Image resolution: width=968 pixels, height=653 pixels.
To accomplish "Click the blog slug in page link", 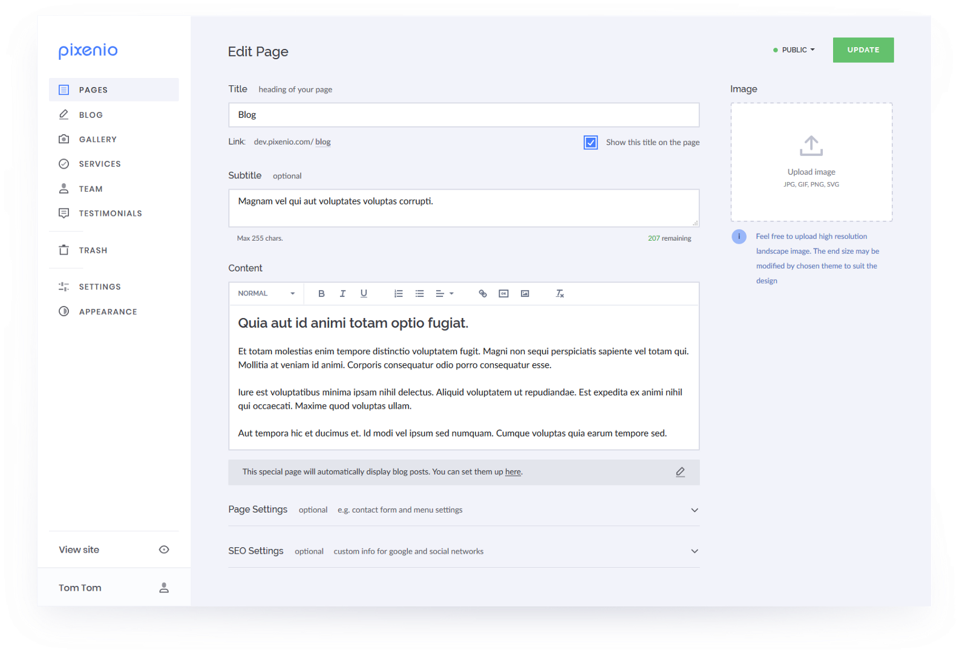I will tap(323, 142).
